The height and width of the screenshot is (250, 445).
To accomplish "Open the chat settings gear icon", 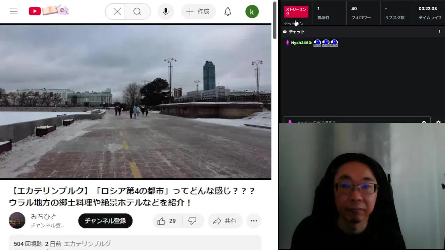I will [x=438, y=121].
